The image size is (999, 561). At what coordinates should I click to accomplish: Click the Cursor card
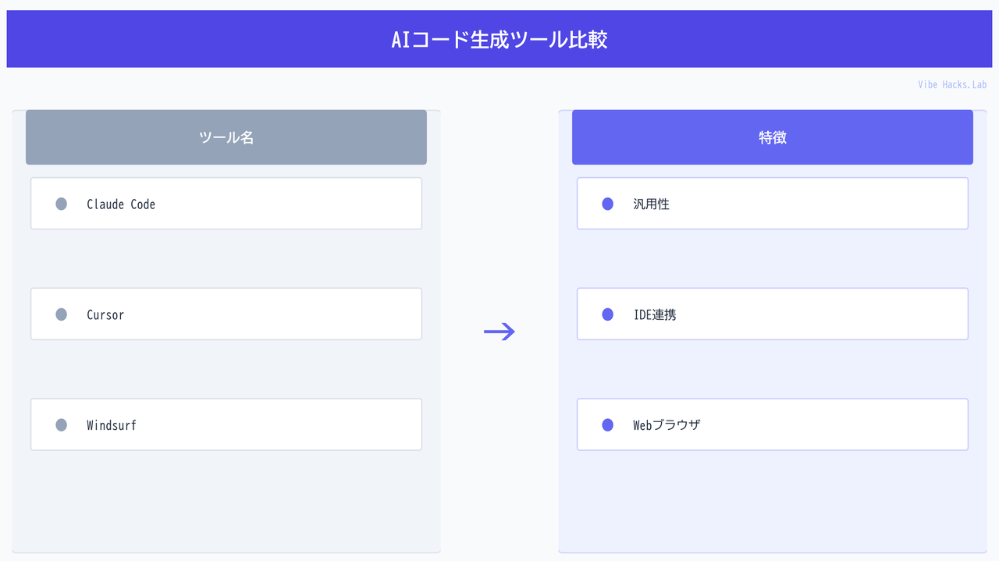(226, 314)
